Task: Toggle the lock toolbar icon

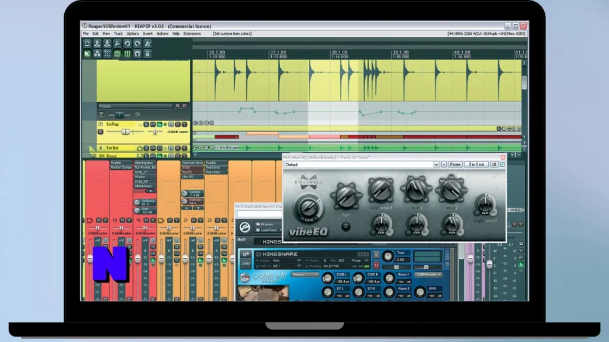Action: (x=147, y=54)
